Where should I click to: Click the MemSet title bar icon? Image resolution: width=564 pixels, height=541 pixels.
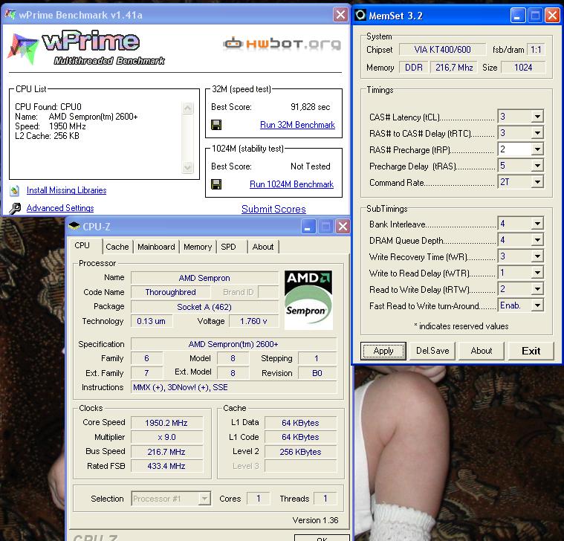coord(360,16)
